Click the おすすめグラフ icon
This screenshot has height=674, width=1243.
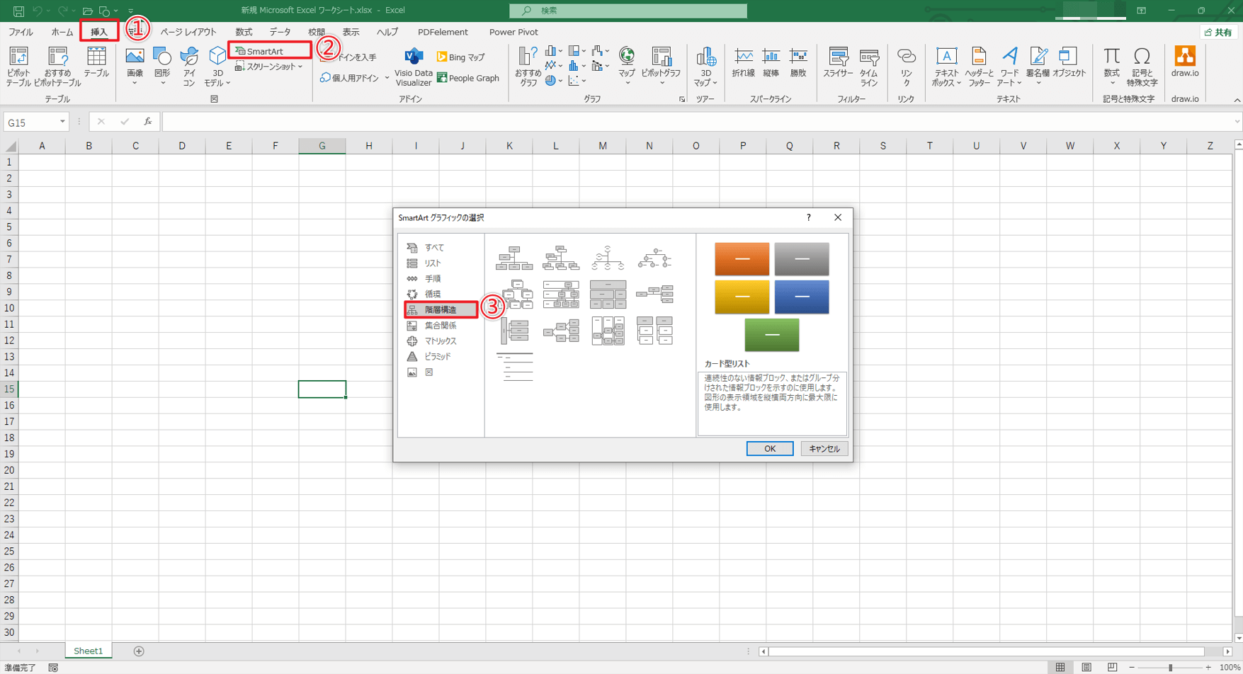point(528,67)
